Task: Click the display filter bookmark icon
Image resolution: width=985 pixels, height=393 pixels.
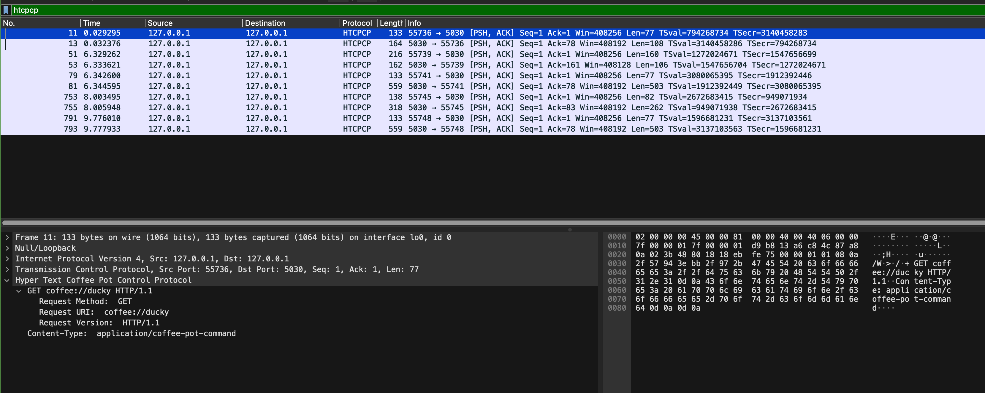Action: 6,10
